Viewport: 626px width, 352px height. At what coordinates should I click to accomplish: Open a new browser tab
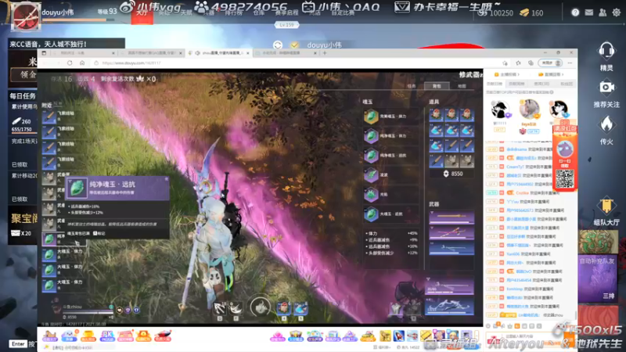coord(325,52)
